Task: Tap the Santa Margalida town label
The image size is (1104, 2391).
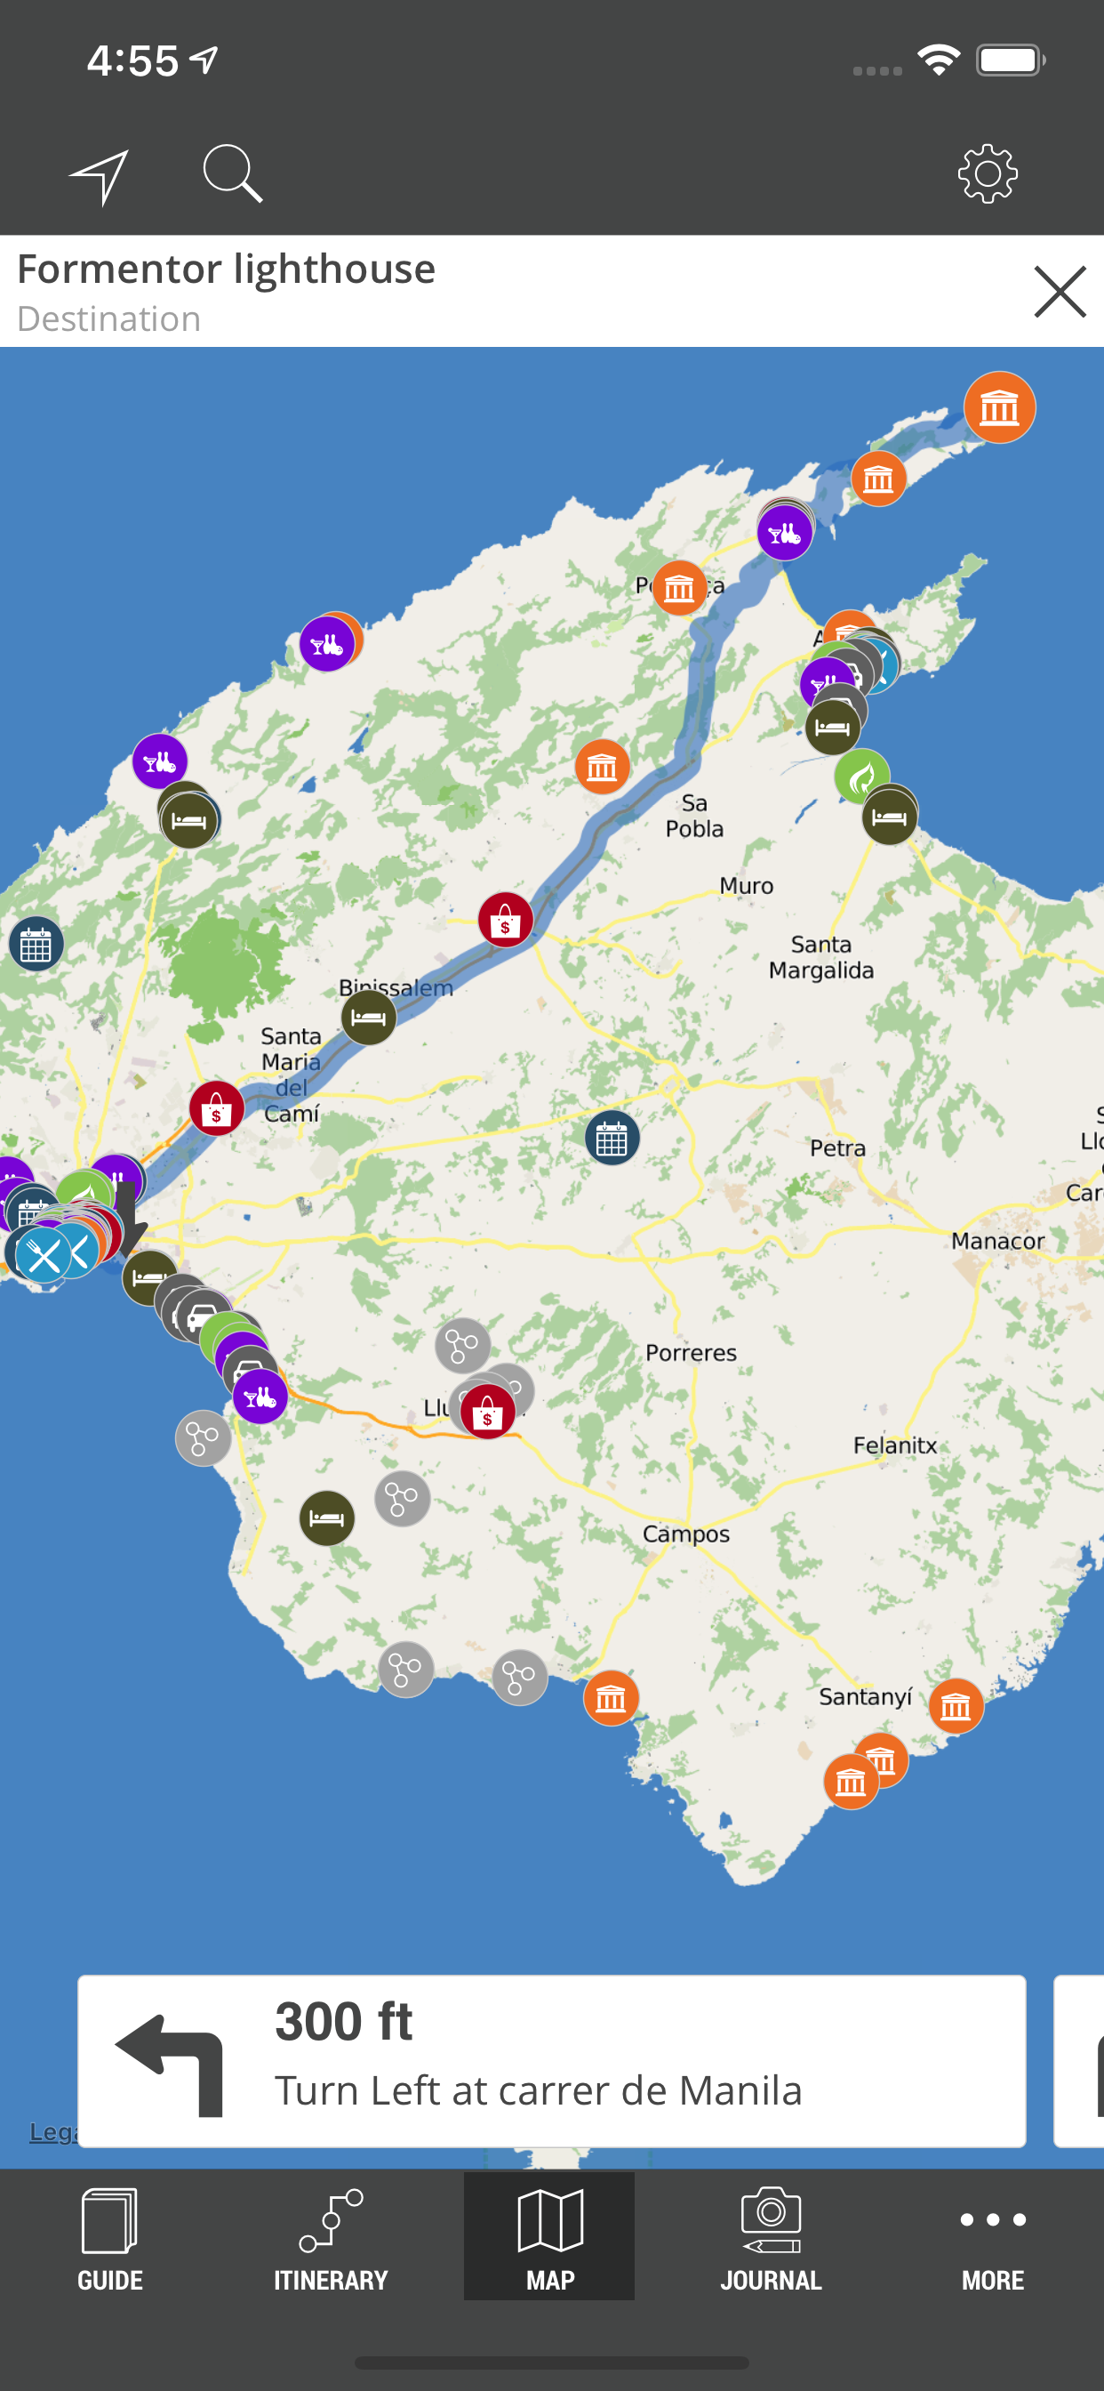Action: tap(821, 957)
